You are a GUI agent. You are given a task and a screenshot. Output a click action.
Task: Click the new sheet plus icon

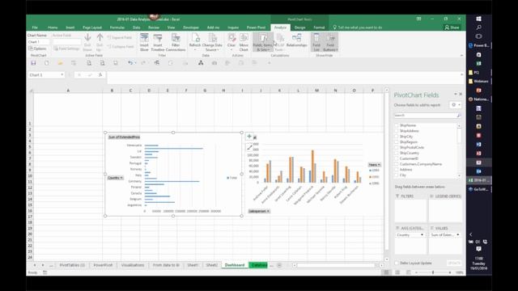(279, 265)
